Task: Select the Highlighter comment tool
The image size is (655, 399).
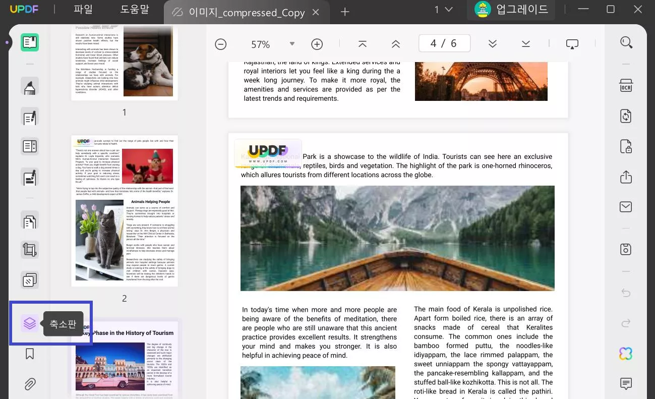Action: [30, 87]
